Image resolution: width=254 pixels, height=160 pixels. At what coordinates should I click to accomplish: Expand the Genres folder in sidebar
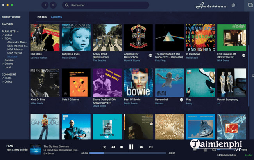[x=3, y=64]
